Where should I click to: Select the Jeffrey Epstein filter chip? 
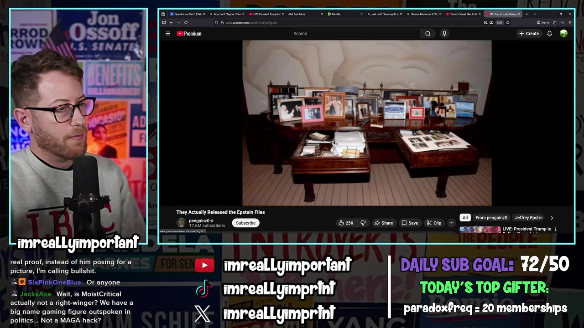click(x=529, y=218)
